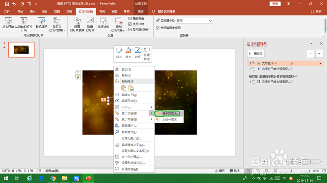Image resolution: width=327 pixels, height=183 pixels.
Task: Select Bring Forward (上移一层) in submenu
Action: pyautogui.click(x=169, y=119)
